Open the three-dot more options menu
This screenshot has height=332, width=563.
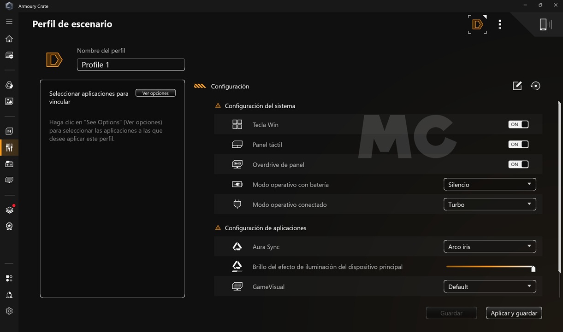coord(500,24)
